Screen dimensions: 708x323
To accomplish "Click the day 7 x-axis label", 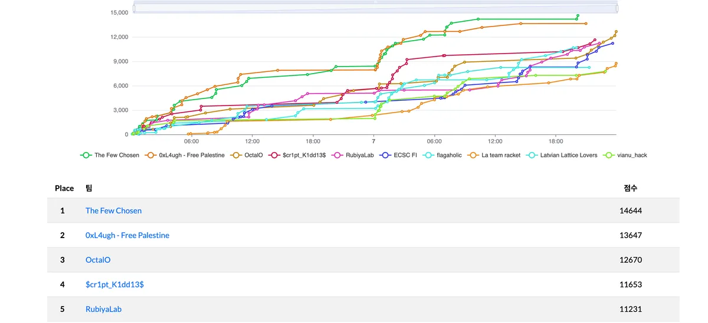I will pyautogui.click(x=373, y=141).
